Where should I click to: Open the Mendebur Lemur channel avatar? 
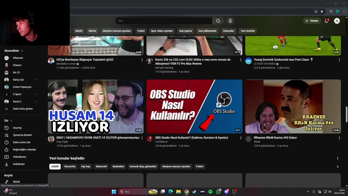51,61
